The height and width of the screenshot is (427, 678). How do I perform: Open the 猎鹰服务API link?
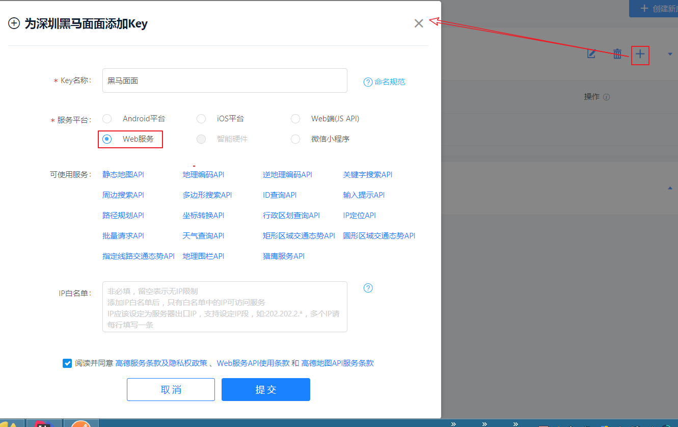click(284, 256)
